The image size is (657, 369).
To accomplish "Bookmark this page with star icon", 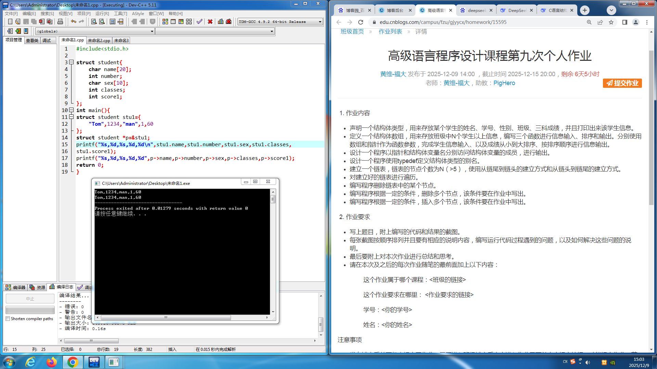I will point(611,22).
